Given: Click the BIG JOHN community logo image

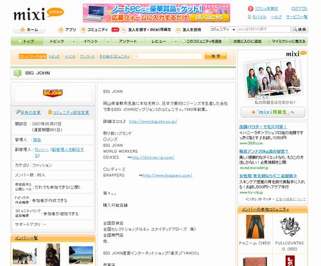Looking at the screenshot, I should [x=53, y=93].
